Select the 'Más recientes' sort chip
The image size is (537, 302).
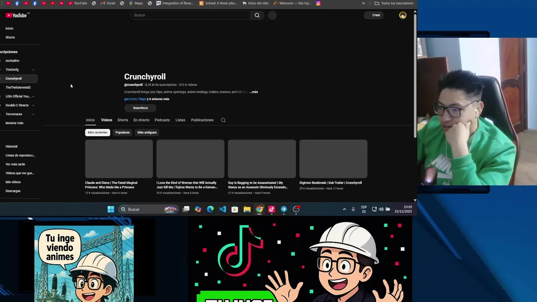tap(97, 133)
